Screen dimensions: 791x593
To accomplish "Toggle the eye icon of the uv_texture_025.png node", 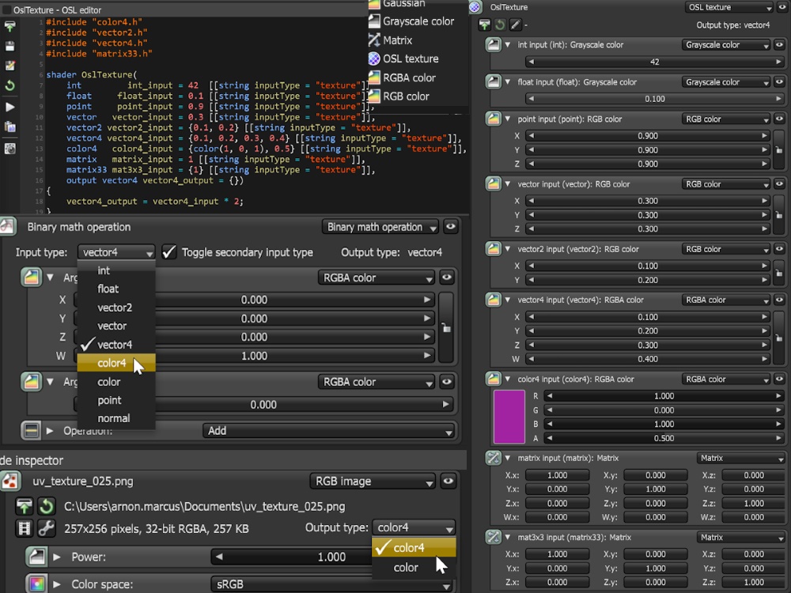I will coord(448,481).
